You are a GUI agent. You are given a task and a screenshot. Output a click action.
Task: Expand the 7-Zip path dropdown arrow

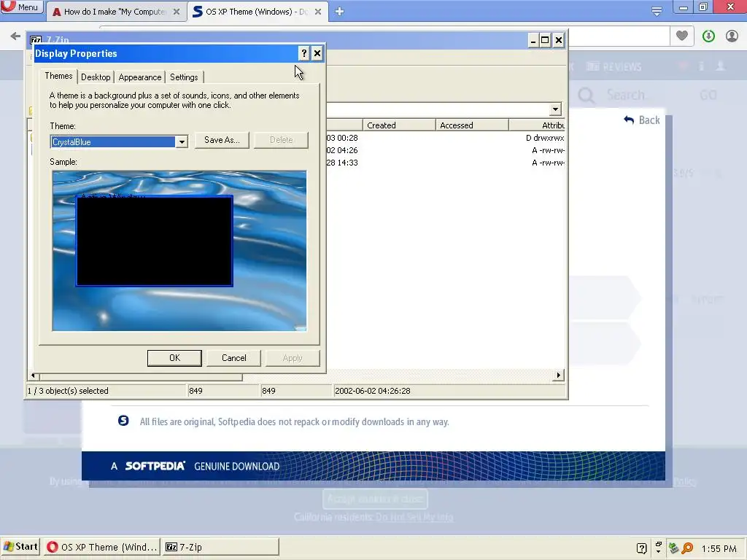[x=555, y=109]
